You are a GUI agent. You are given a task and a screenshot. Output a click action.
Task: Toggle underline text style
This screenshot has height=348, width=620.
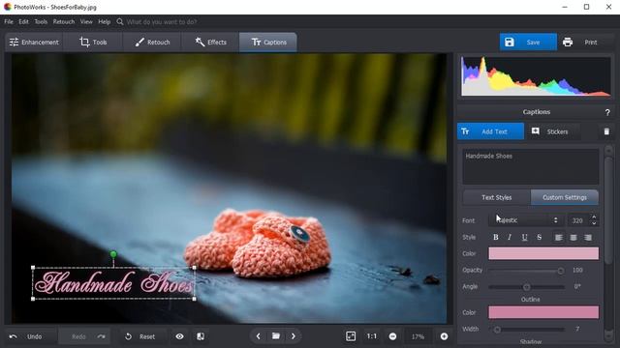(524, 237)
